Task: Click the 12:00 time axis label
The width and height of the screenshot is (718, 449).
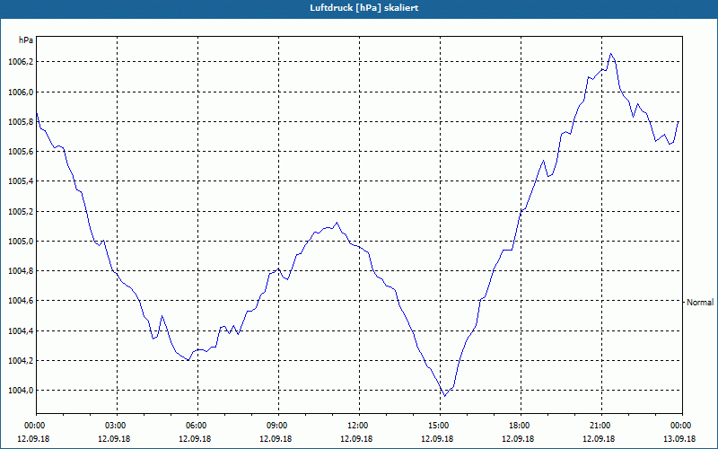Action: click(359, 426)
